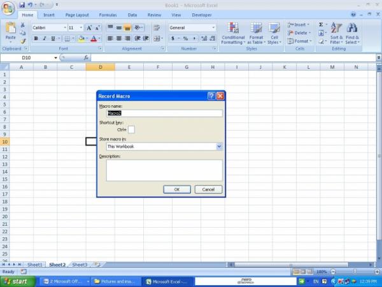Click the Sort & Filter icon
Image resolution: width=382 pixels, height=287 pixels.
click(x=336, y=29)
